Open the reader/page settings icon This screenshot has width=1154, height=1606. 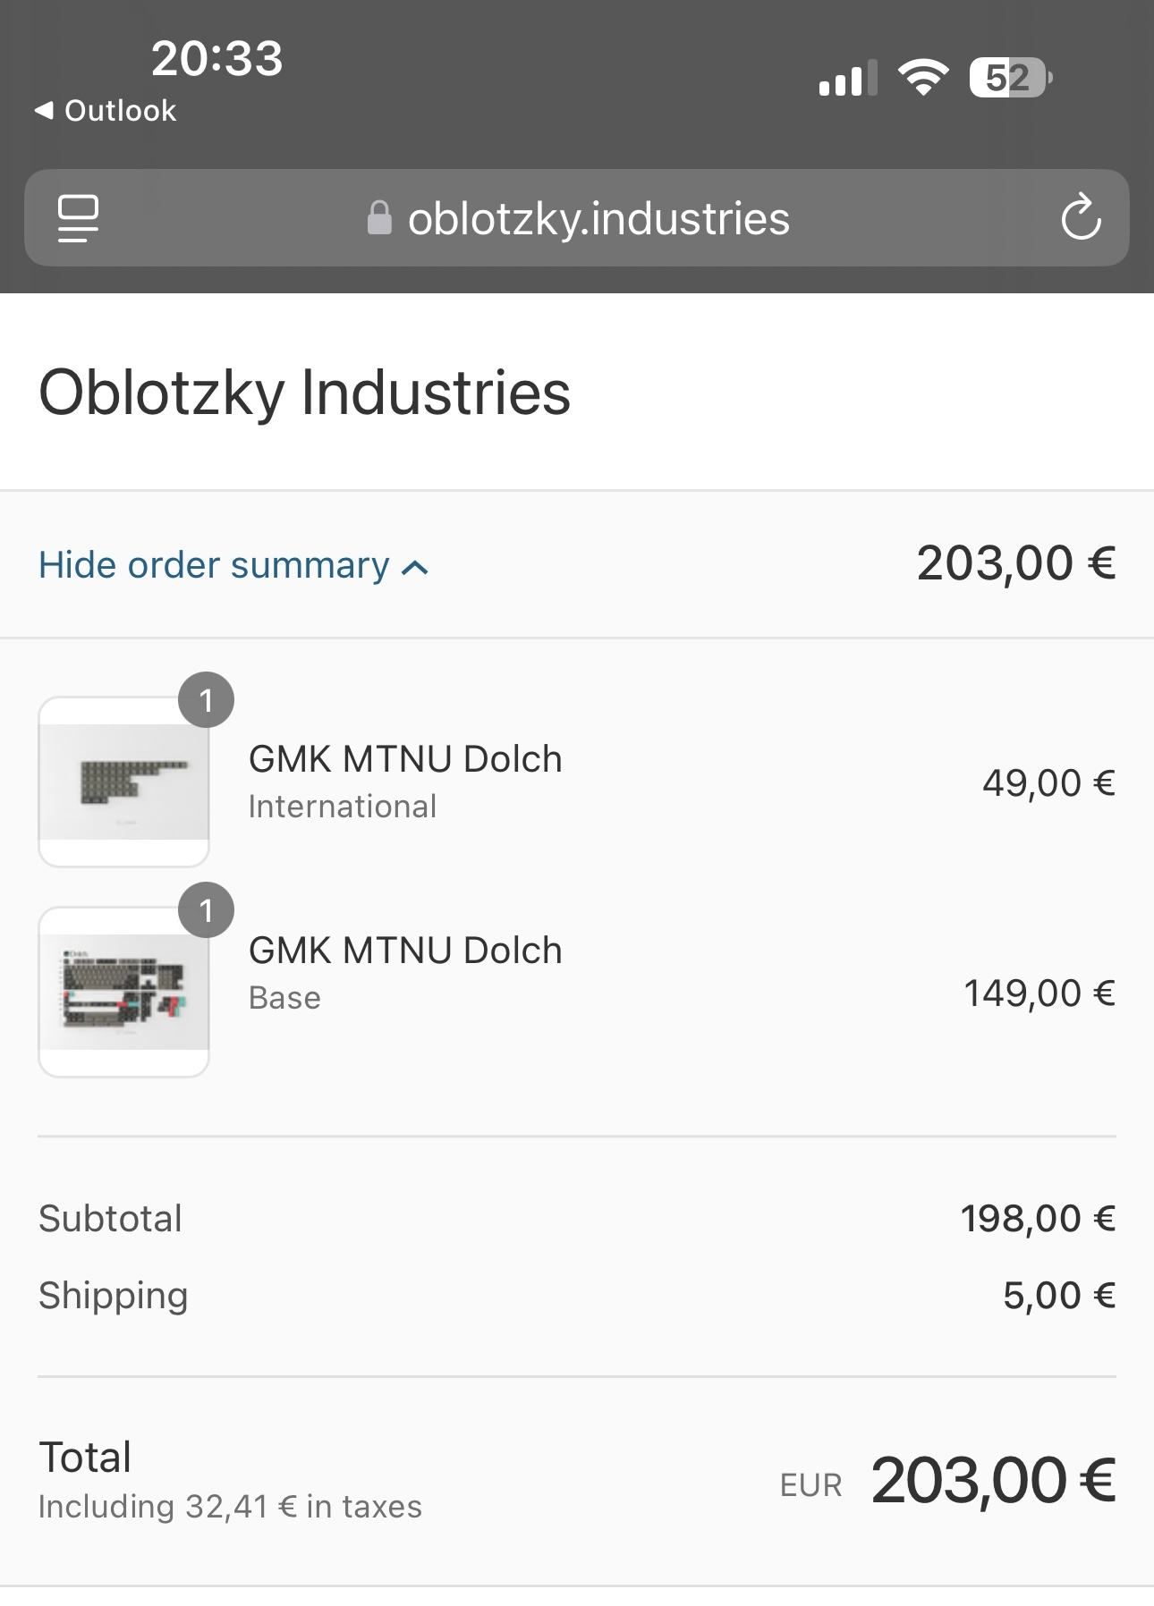(x=78, y=218)
